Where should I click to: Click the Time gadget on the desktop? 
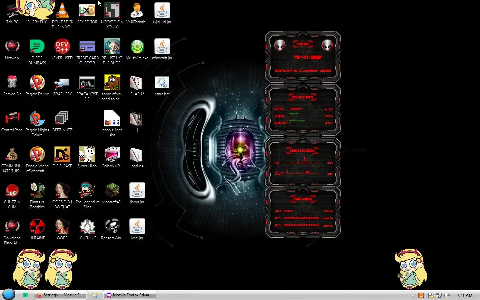tap(303, 57)
